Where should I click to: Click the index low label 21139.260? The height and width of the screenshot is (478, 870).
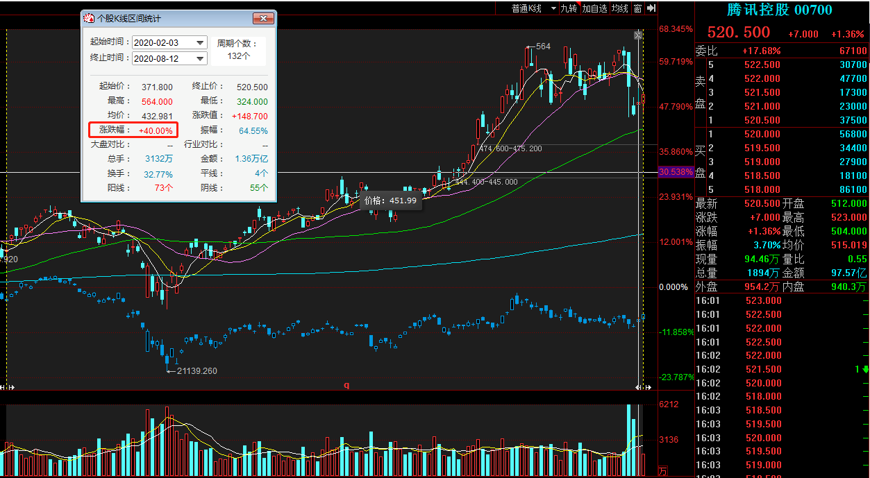197,371
